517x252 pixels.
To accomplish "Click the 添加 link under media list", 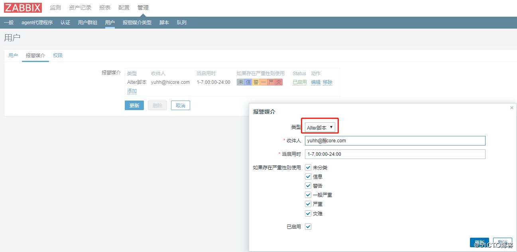I will pos(132,91).
